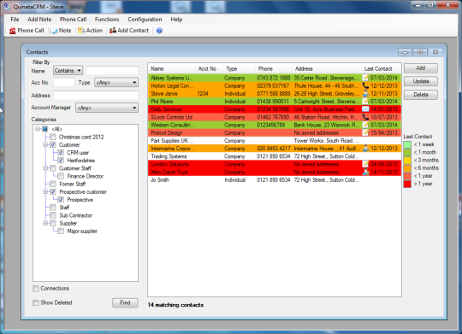Check the Sub Contractor checkbox
The width and height of the screenshot is (462, 334).
pyautogui.click(x=53, y=215)
